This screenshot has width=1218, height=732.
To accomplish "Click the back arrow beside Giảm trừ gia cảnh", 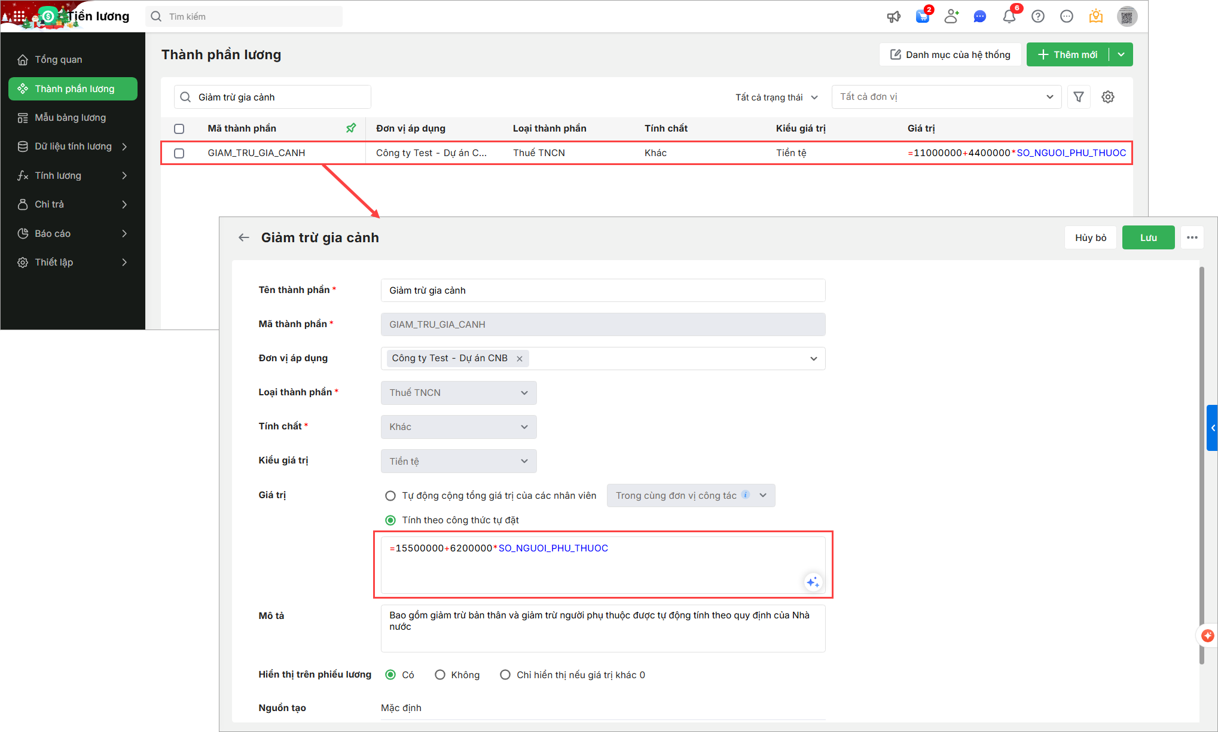I will point(244,237).
